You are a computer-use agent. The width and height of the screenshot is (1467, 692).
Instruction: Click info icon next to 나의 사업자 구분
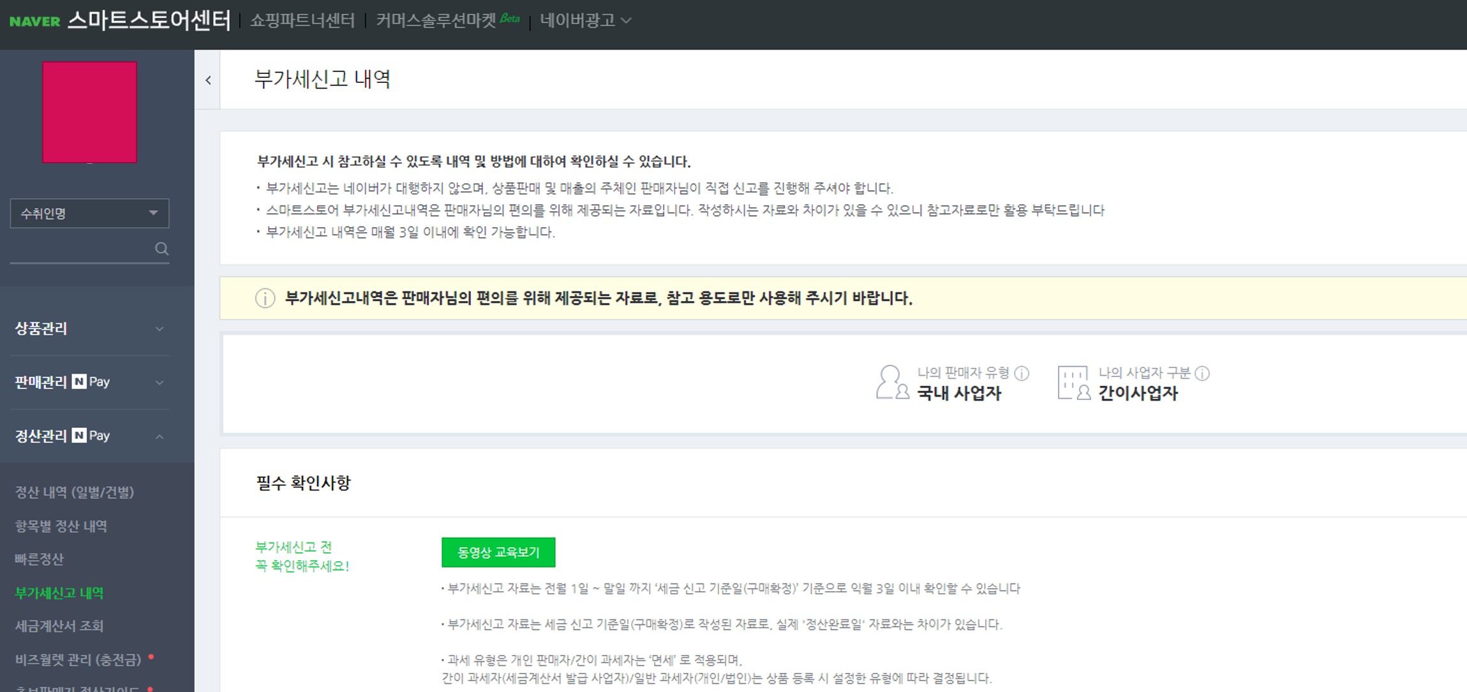pyautogui.click(x=1202, y=373)
